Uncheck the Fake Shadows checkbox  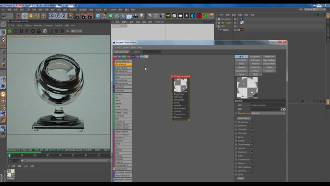point(252,167)
